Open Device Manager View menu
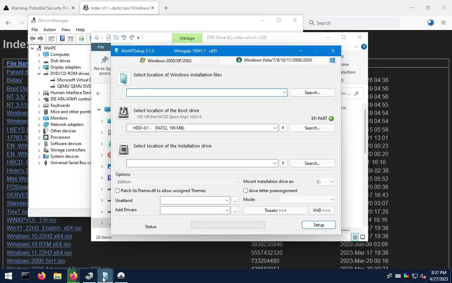Image resolution: width=452 pixels, height=283 pixels. click(x=66, y=30)
